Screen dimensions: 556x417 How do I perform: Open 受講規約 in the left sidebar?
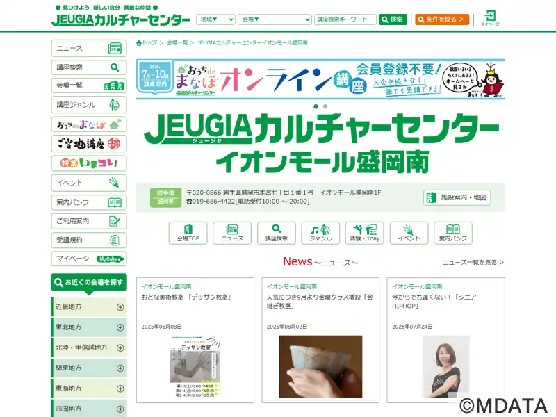point(89,240)
